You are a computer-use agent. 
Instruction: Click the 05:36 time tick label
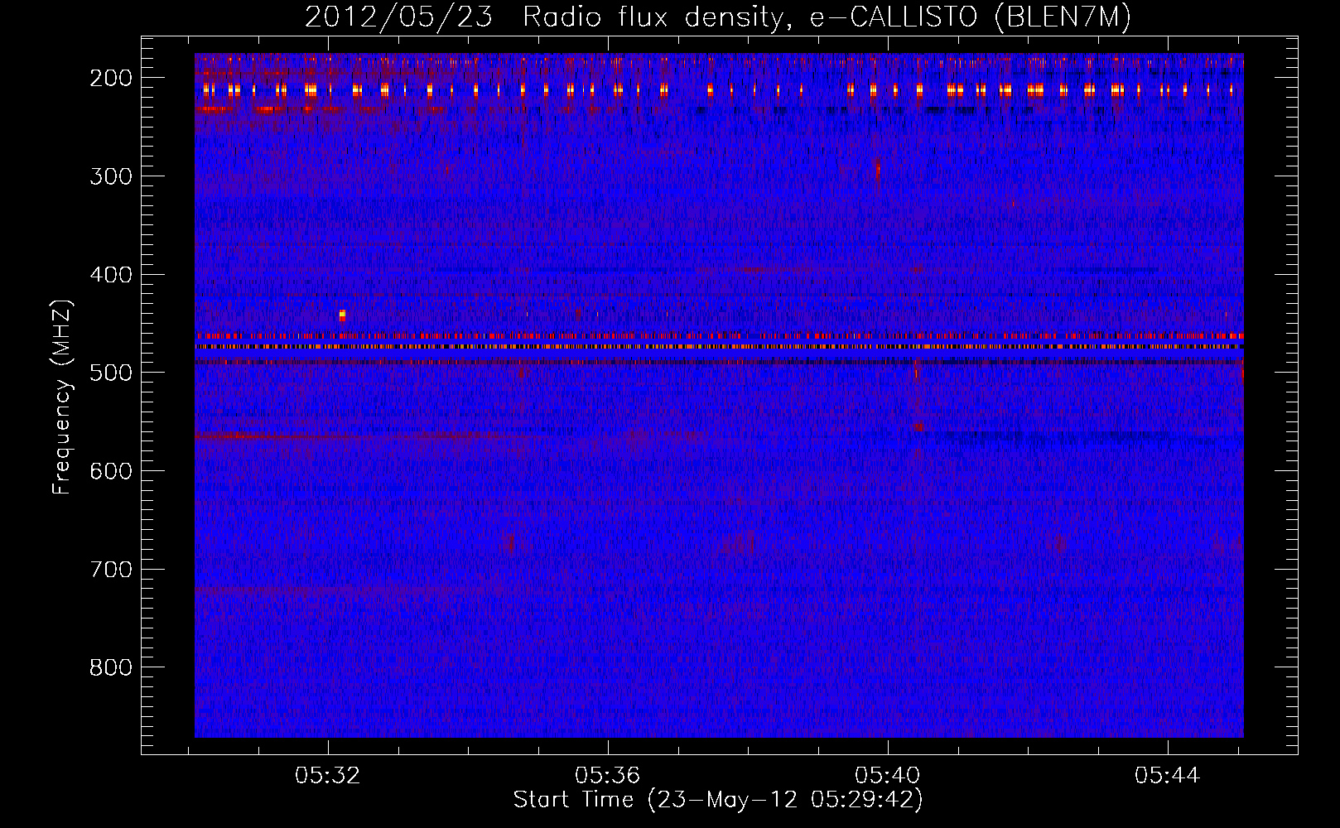point(608,776)
